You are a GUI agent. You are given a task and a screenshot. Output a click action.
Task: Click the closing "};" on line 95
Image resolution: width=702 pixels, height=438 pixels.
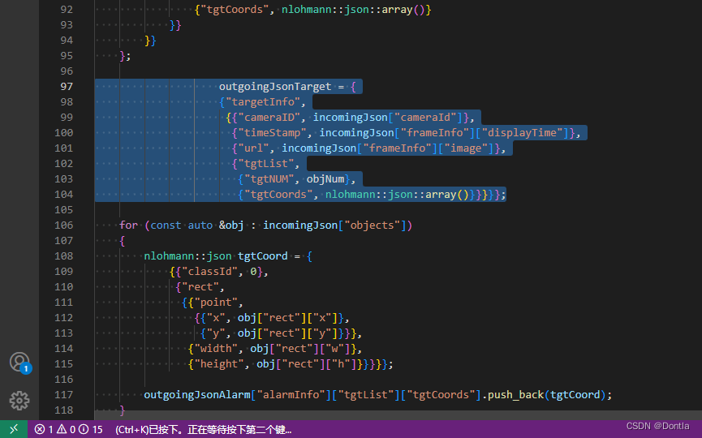pyautogui.click(x=125, y=56)
